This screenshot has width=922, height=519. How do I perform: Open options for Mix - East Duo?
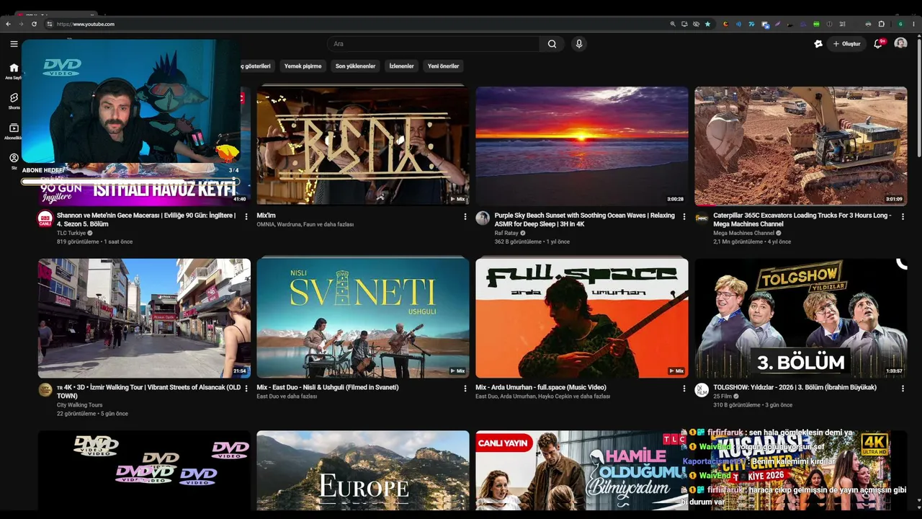coord(465,389)
